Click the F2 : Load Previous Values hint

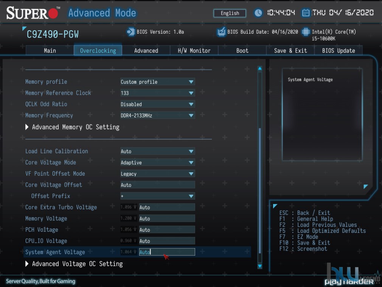[318, 225]
